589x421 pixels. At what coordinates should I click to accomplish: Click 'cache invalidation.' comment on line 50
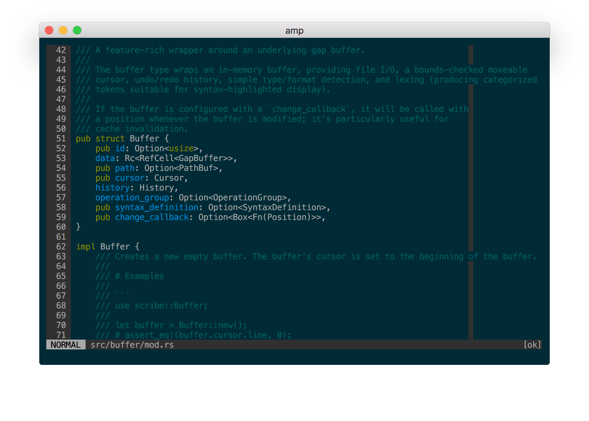pyautogui.click(x=142, y=129)
